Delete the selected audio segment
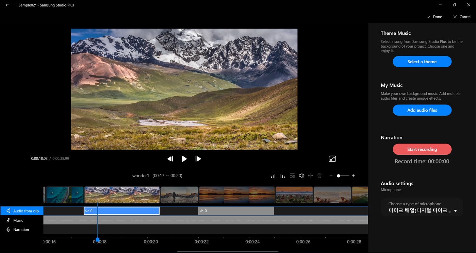 pos(319,176)
